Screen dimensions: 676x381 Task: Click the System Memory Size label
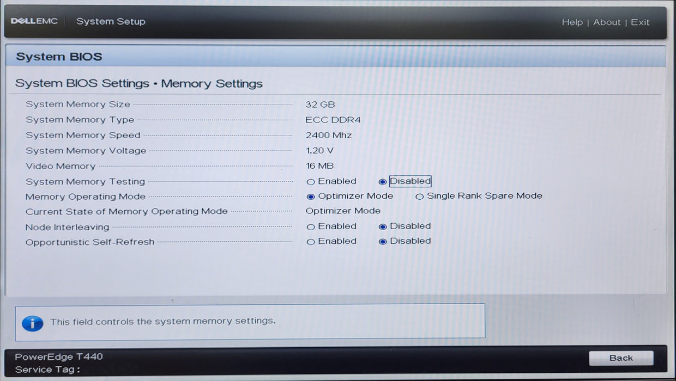(78, 105)
